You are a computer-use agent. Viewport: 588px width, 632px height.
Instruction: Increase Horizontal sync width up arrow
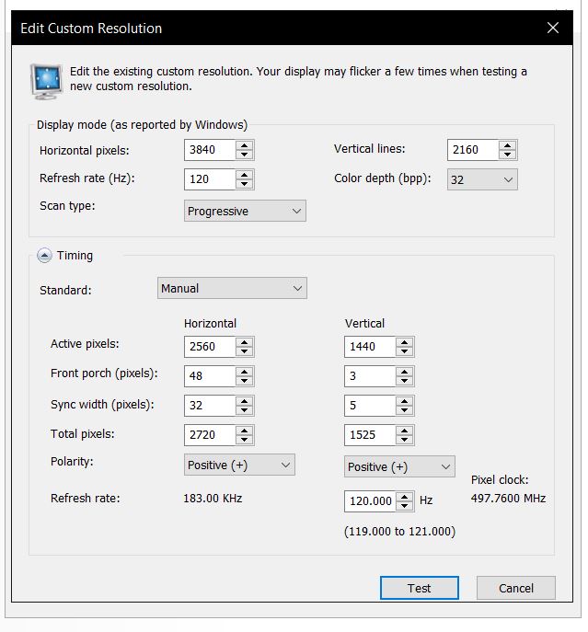[245, 401]
